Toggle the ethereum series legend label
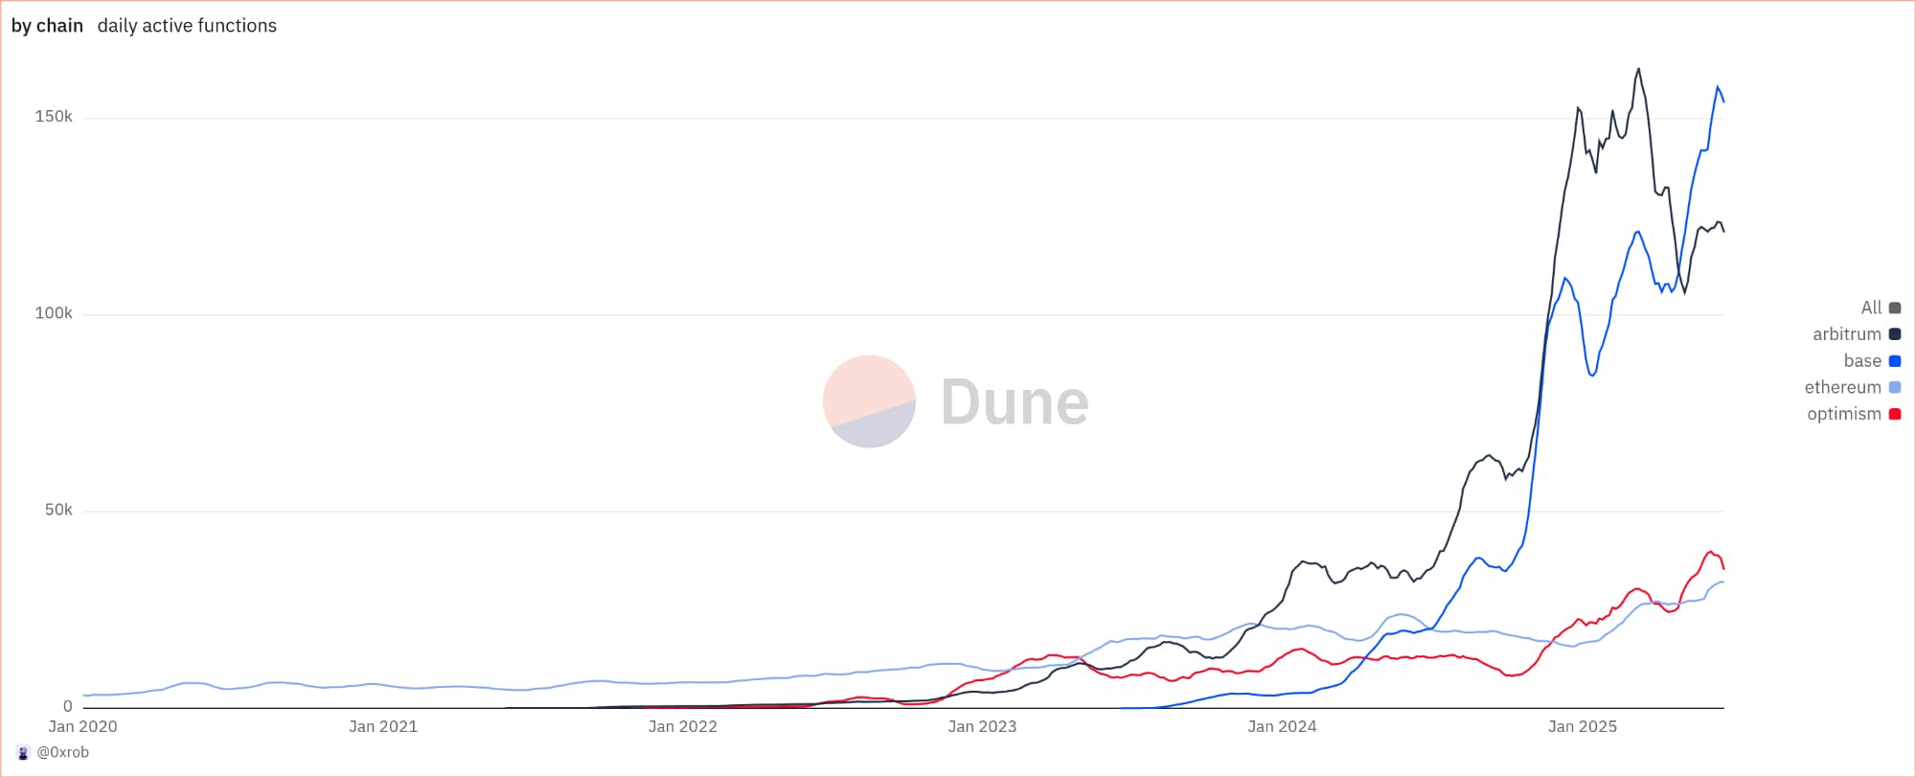This screenshot has height=777, width=1916. point(1842,387)
